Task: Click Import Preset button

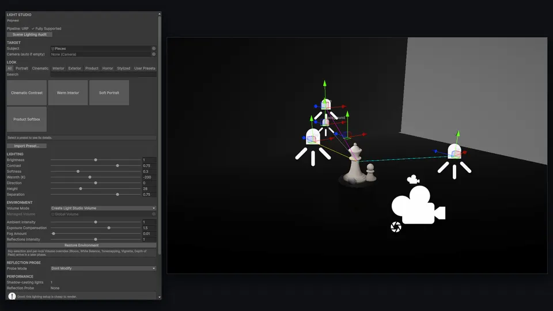Action: (x=27, y=146)
